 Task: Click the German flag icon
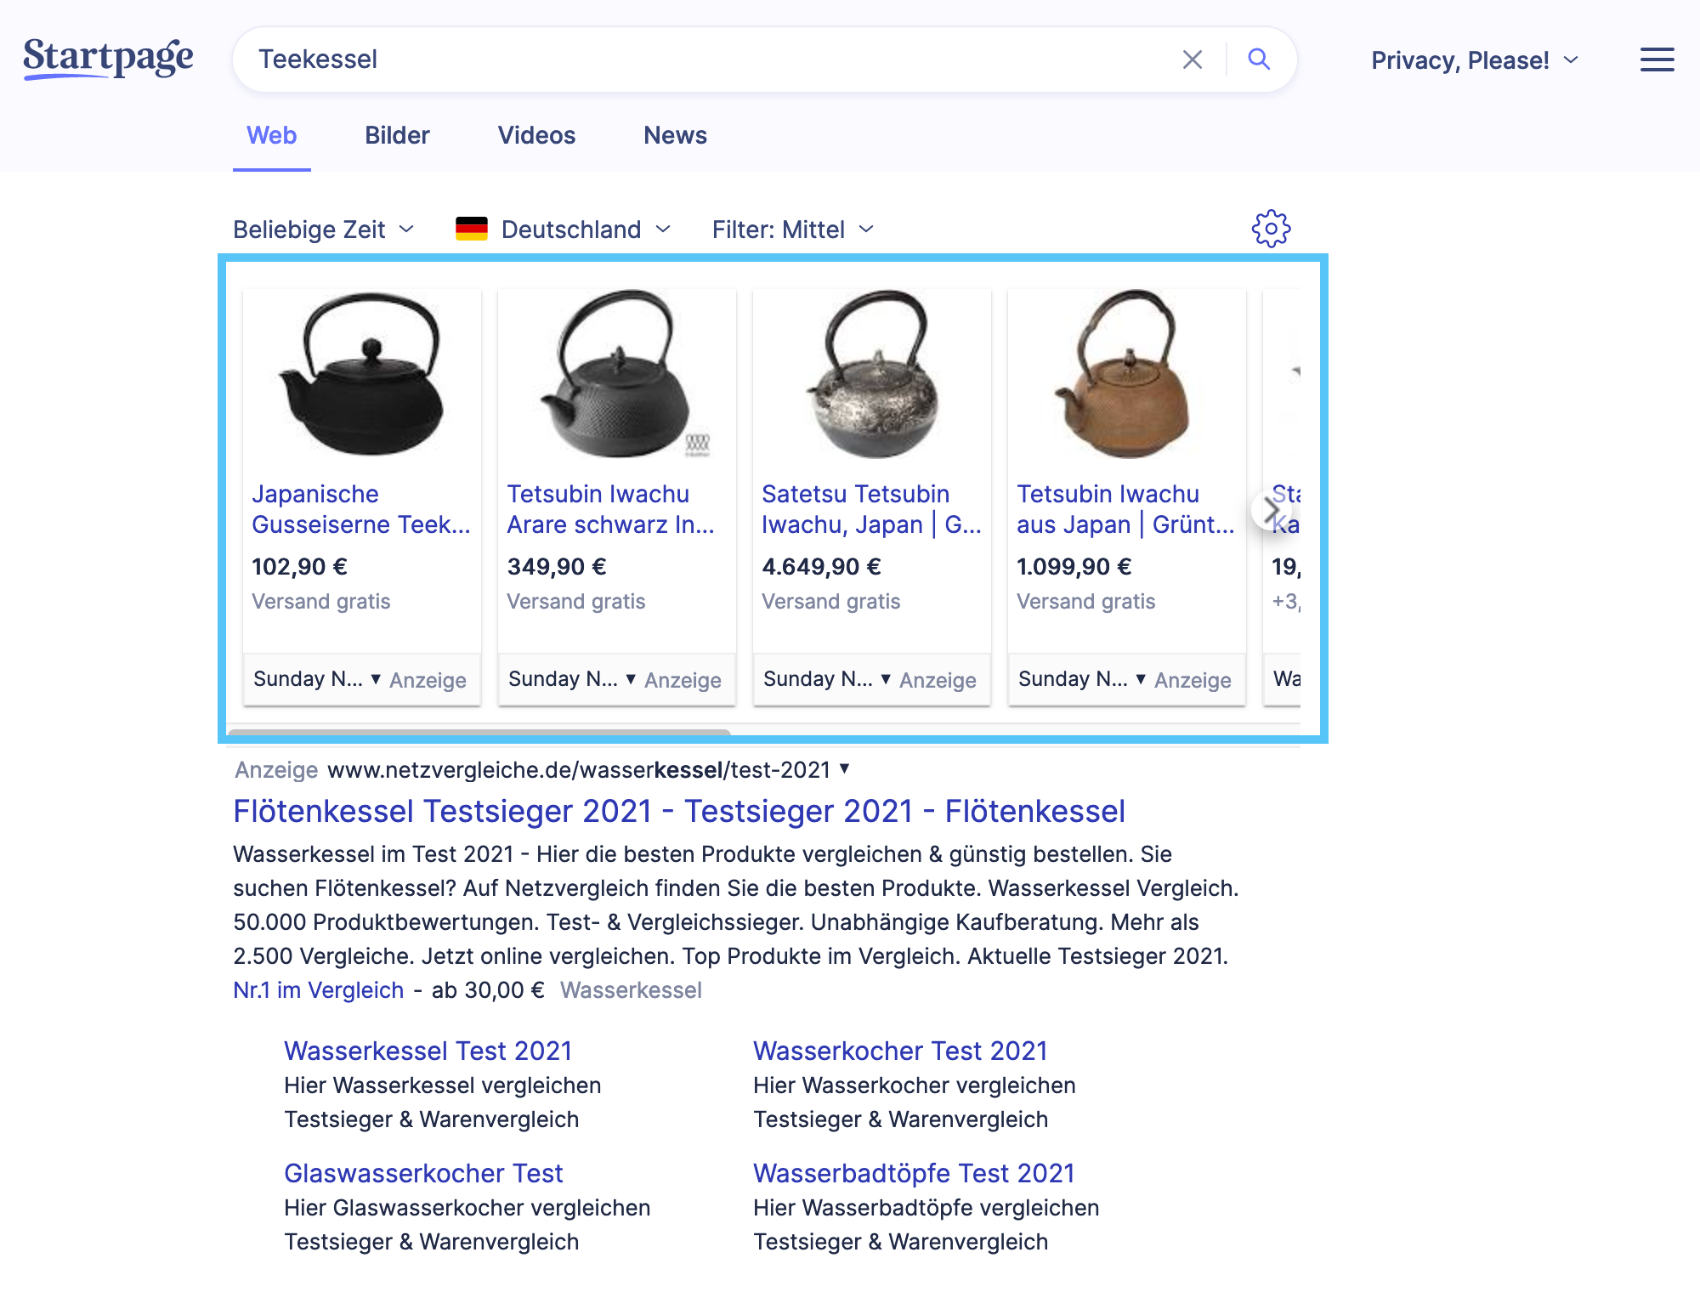coord(472,229)
